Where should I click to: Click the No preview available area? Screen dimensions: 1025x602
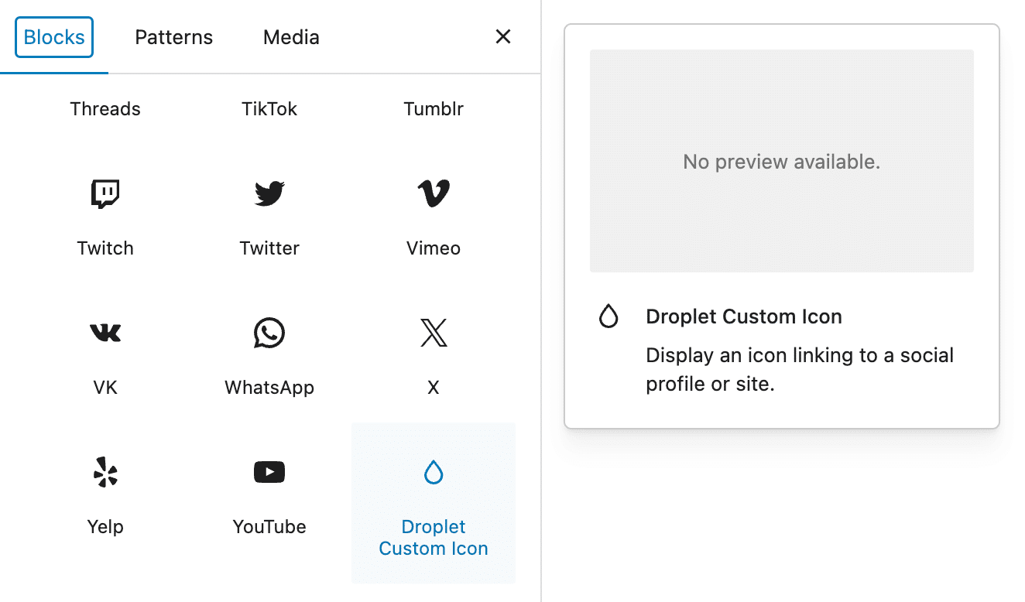(x=781, y=161)
